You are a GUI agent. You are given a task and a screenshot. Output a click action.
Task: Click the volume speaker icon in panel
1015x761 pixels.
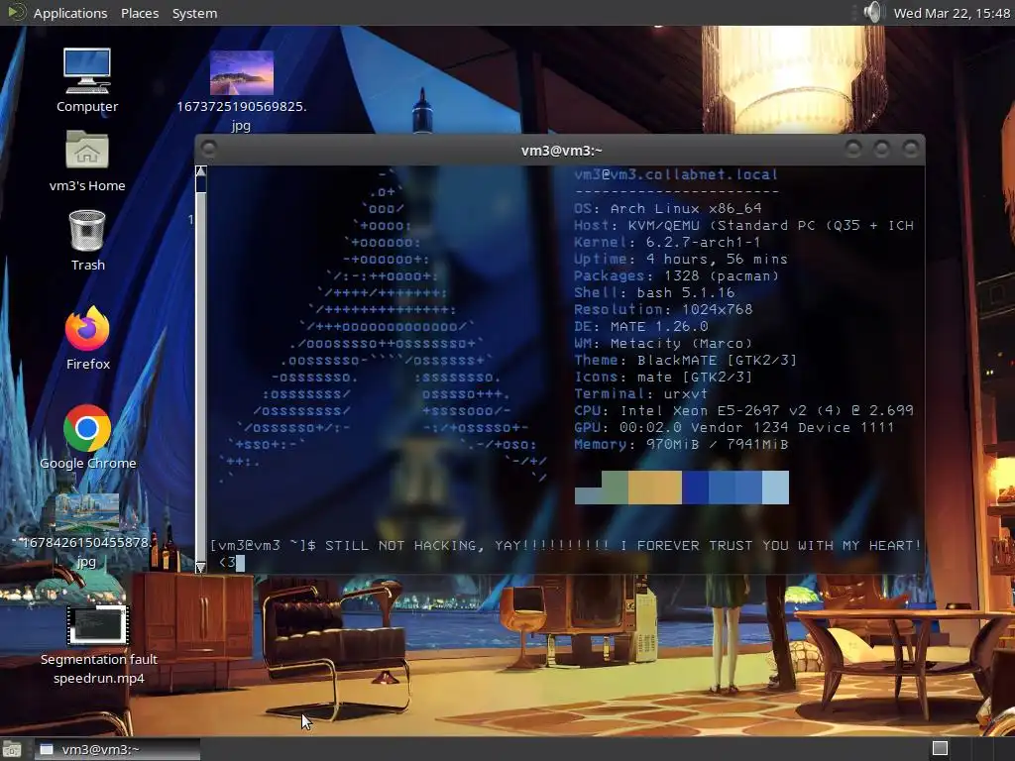pyautogui.click(x=872, y=12)
